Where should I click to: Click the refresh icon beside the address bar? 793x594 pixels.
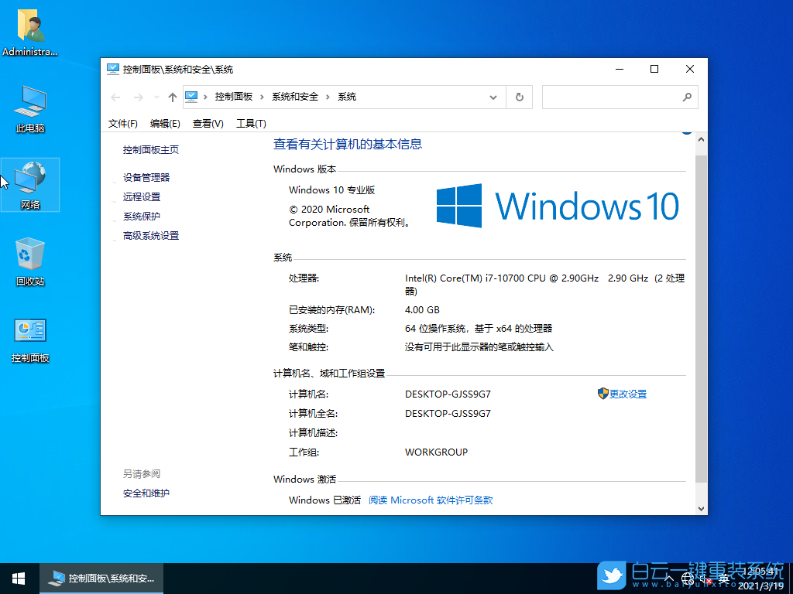pos(519,97)
